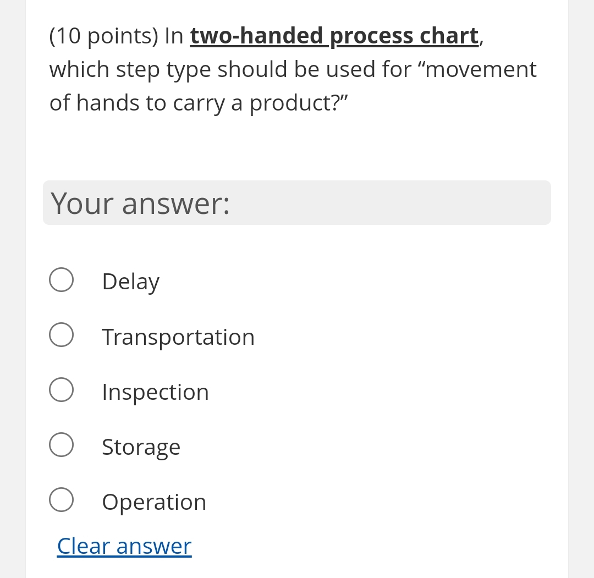Click the Operation radio circle
This screenshot has height=578, width=594.
click(61, 499)
